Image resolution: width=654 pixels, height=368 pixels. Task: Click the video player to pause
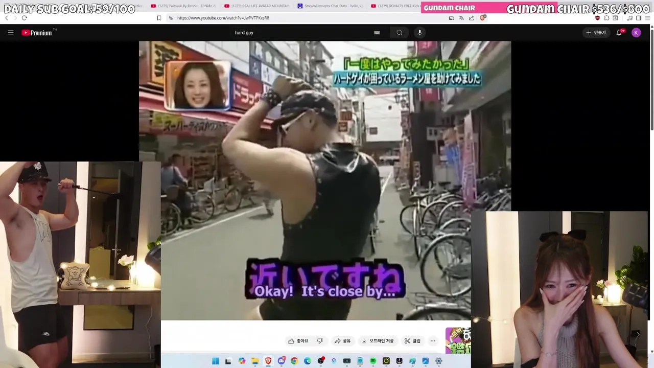[x=325, y=180]
